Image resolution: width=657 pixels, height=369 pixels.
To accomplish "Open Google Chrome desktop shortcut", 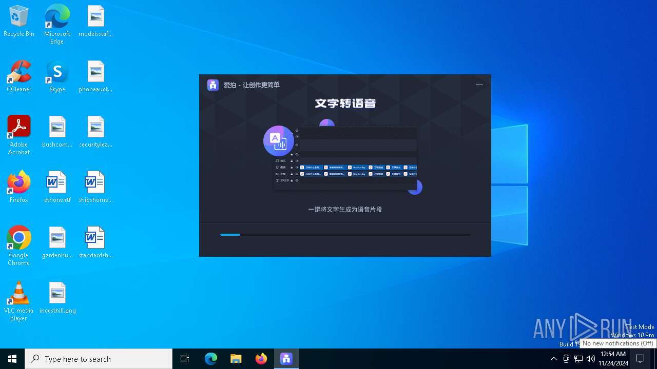I will (19, 246).
